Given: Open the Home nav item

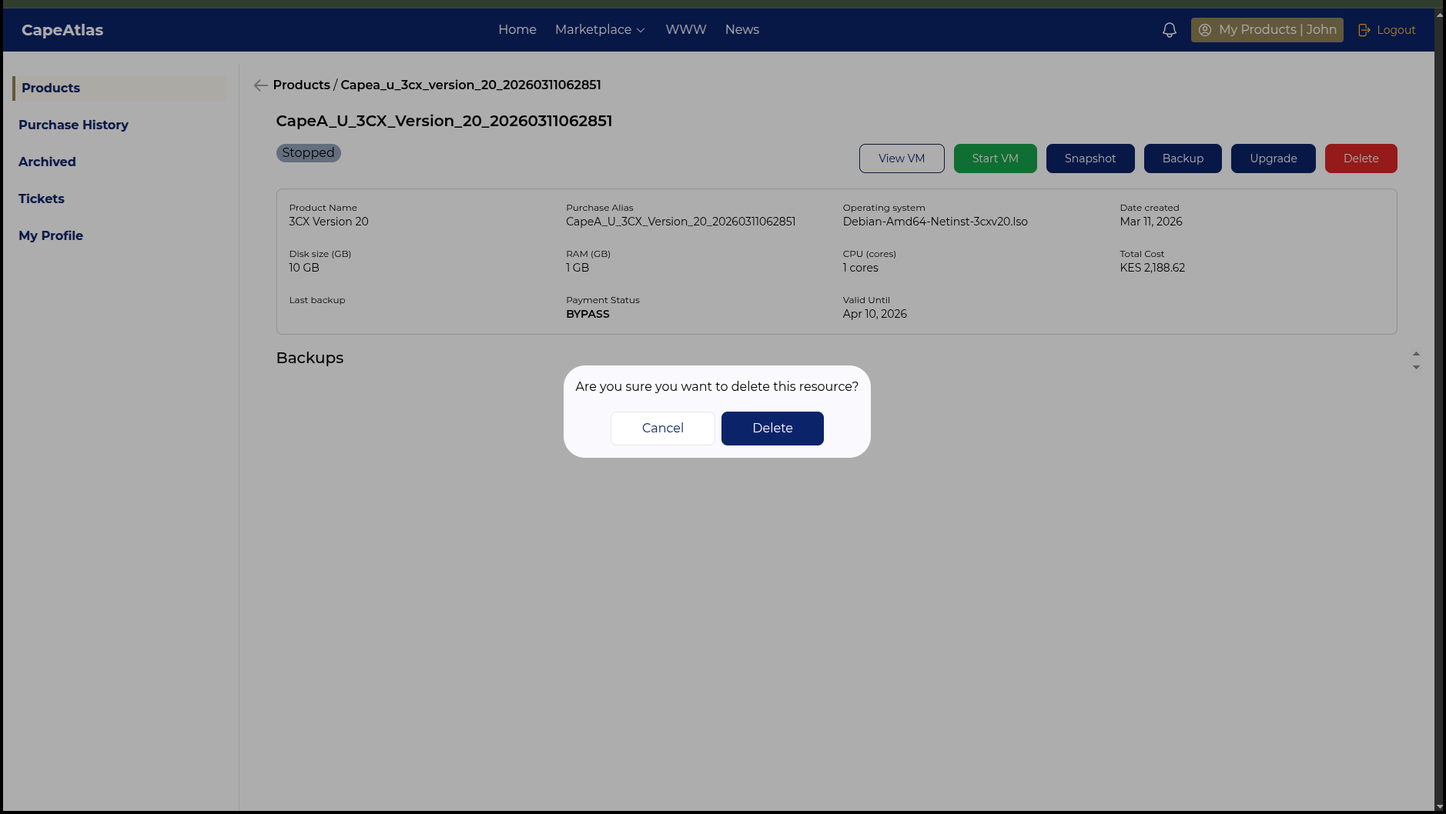Looking at the screenshot, I should (x=517, y=29).
